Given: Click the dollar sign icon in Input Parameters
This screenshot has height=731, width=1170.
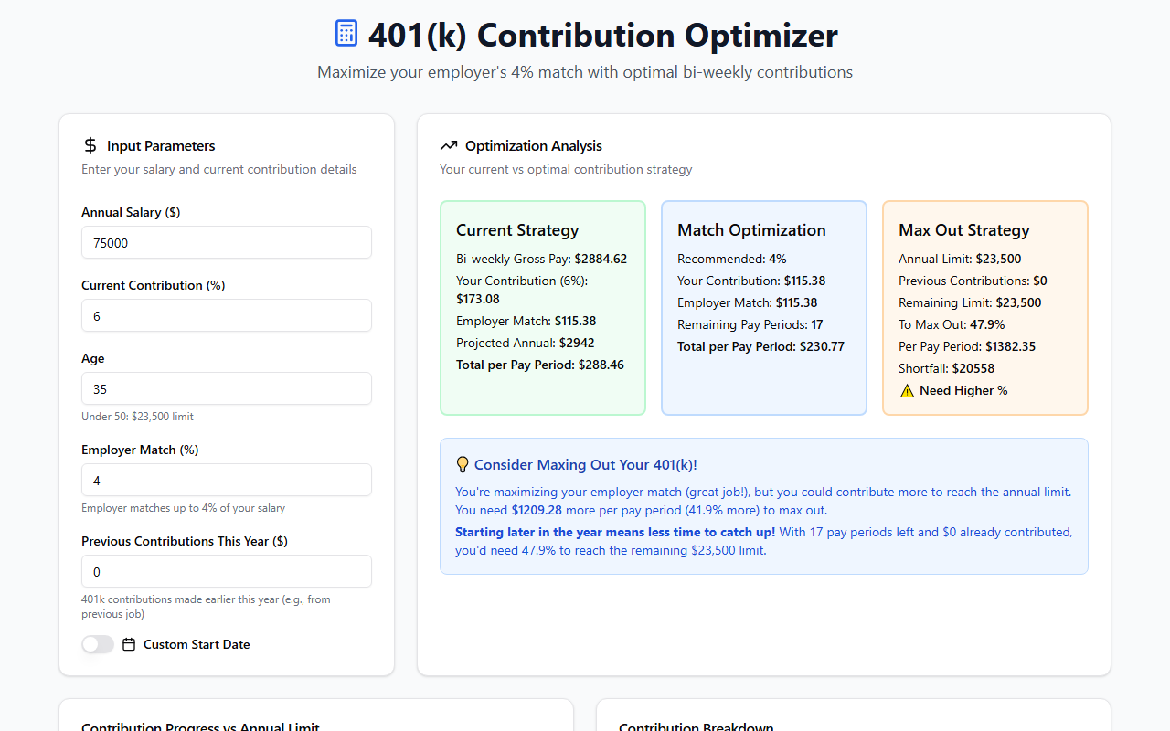Looking at the screenshot, I should (90, 145).
